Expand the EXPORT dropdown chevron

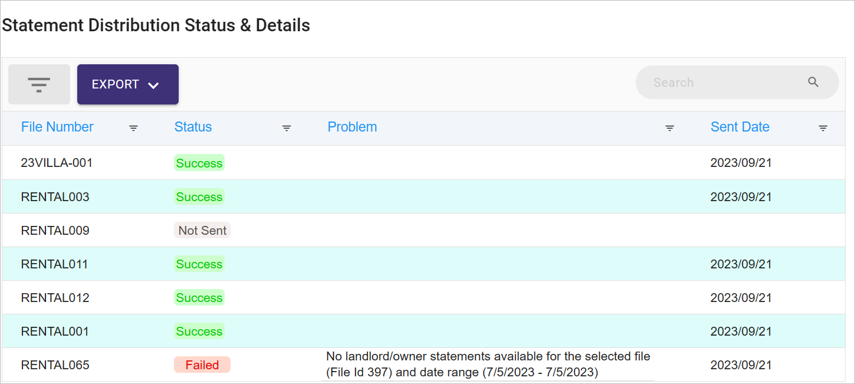[x=153, y=86]
